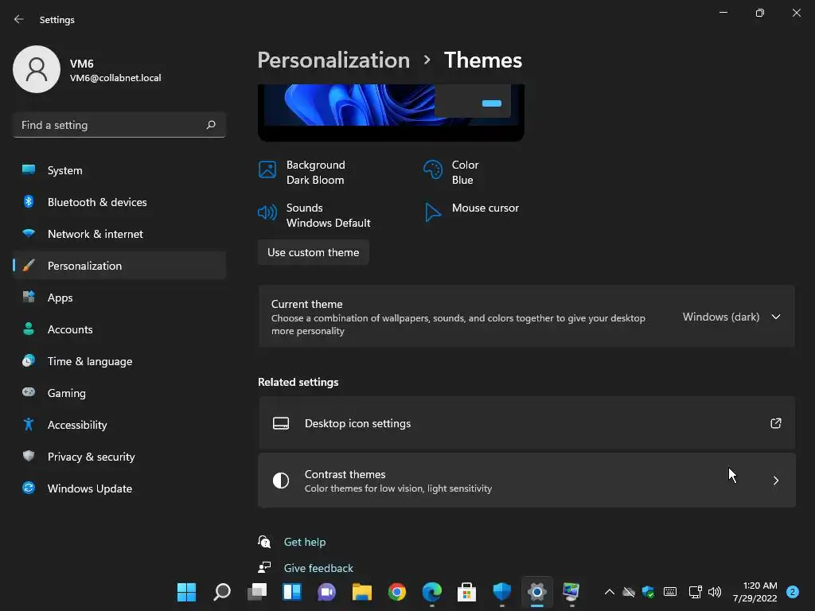The image size is (815, 611).
Task: Open File Explorer from the taskbar
Action: (362, 592)
